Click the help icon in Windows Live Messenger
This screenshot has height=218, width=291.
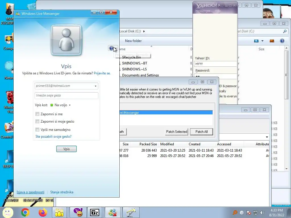point(111,48)
